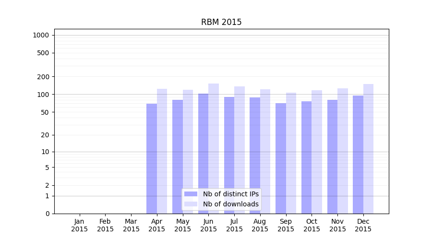Click the distinct IPs legend color swatch
The width and height of the screenshot is (432, 240).
tap(191, 194)
